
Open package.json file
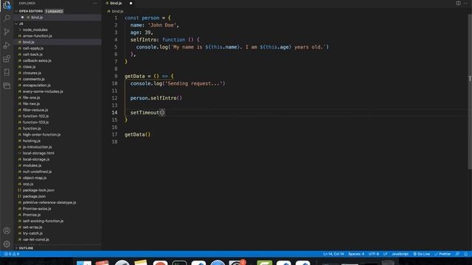click(34, 196)
